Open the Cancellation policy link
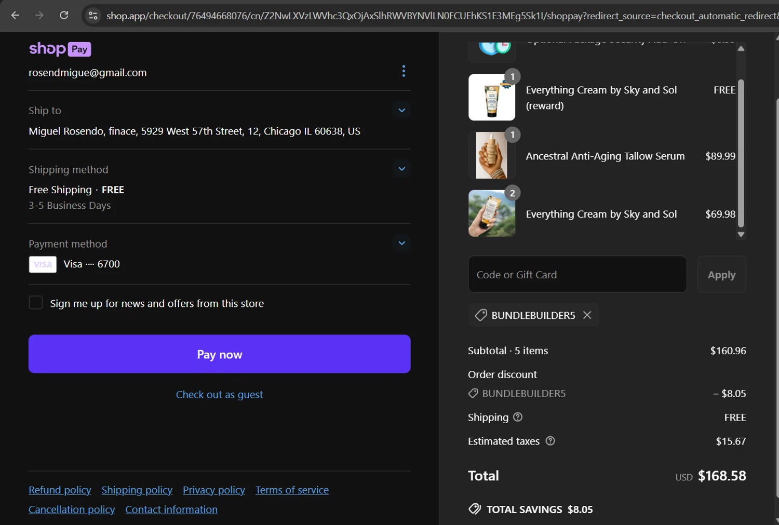Image resolution: width=779 pixels, height=525 pixels. 72,509
